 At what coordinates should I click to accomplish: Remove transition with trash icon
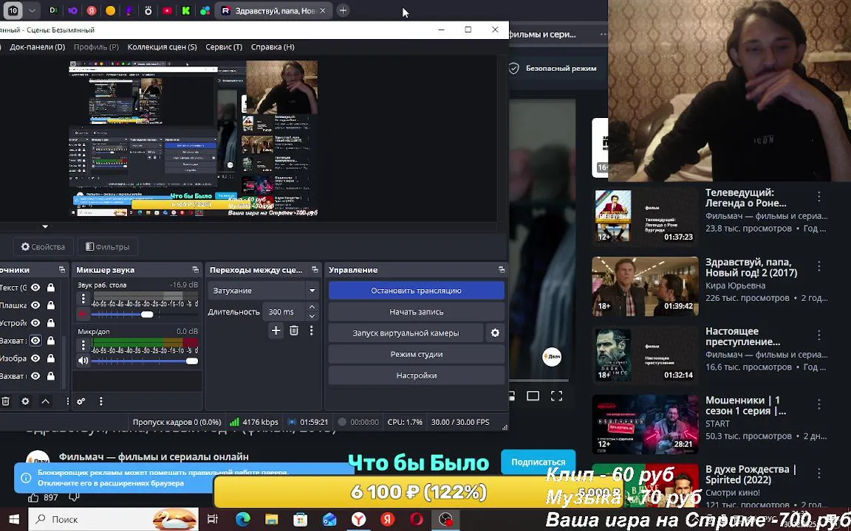[293, 330]
